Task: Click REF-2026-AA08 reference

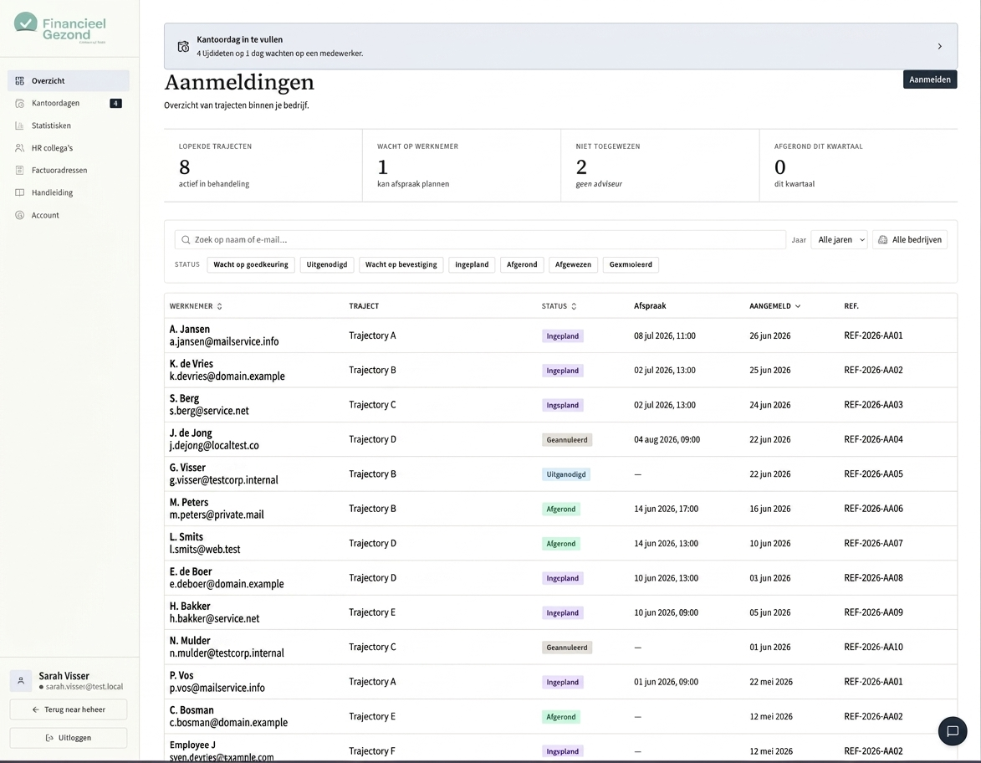Action: coord(873,578)
